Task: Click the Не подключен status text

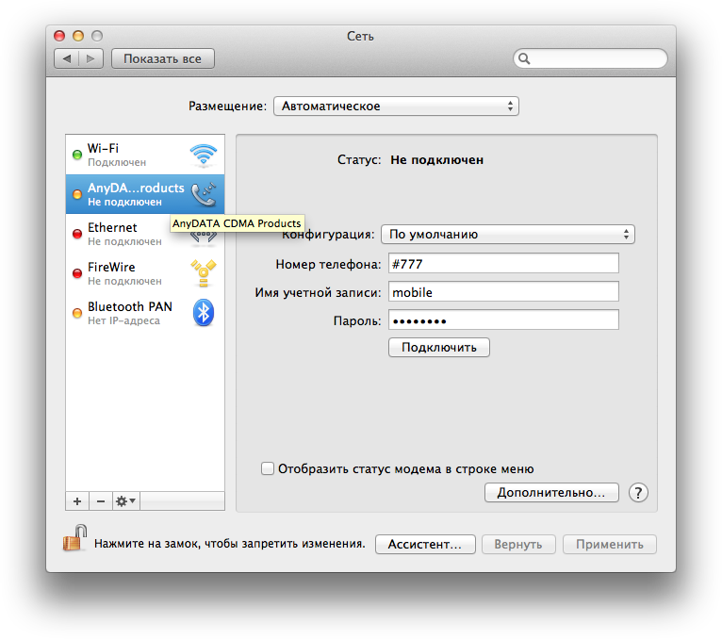Action: click(x=436, y=160)
